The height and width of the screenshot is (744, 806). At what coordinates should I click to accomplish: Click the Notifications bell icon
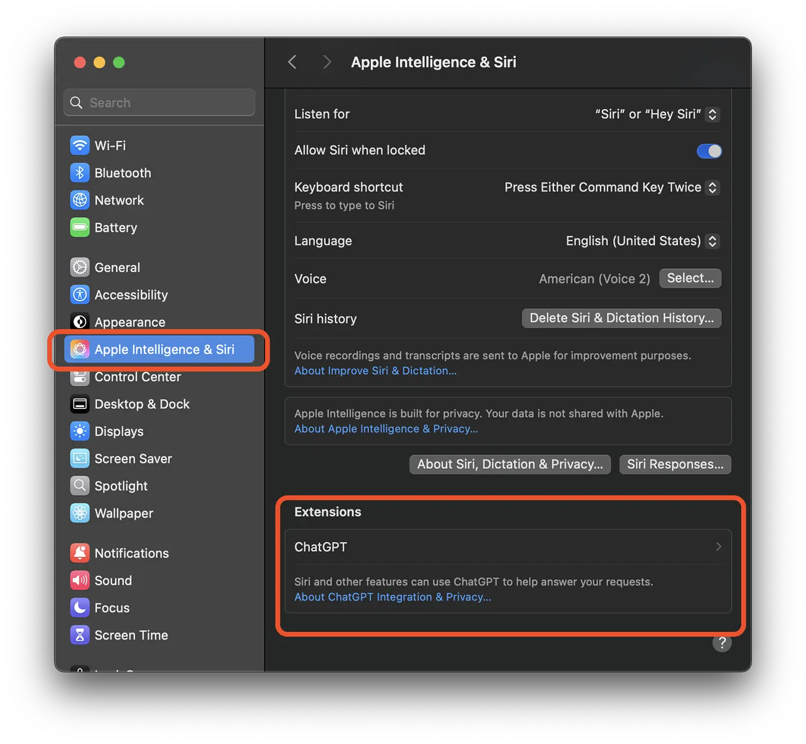[x=80, y=553]
